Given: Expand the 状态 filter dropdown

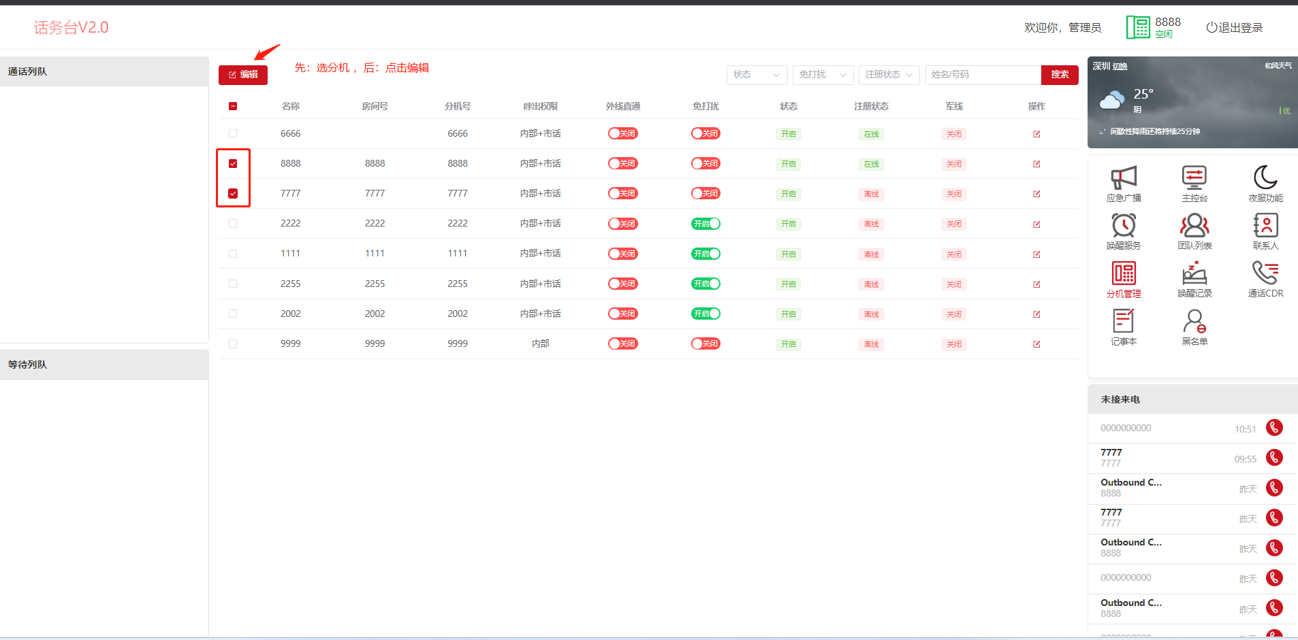Looking at the screenshot, I should pyautogui.click(x=757, y=75).
